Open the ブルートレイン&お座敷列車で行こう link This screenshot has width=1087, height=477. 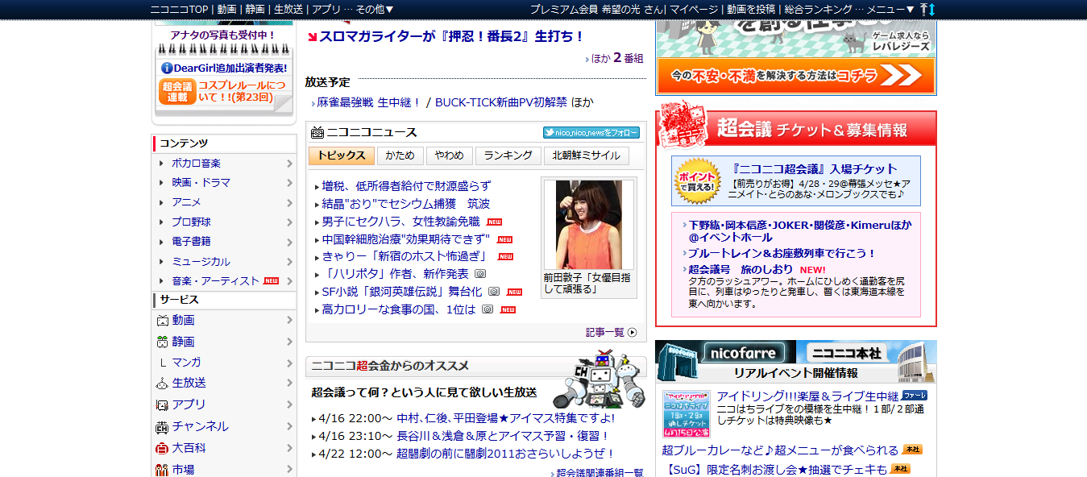782,253
